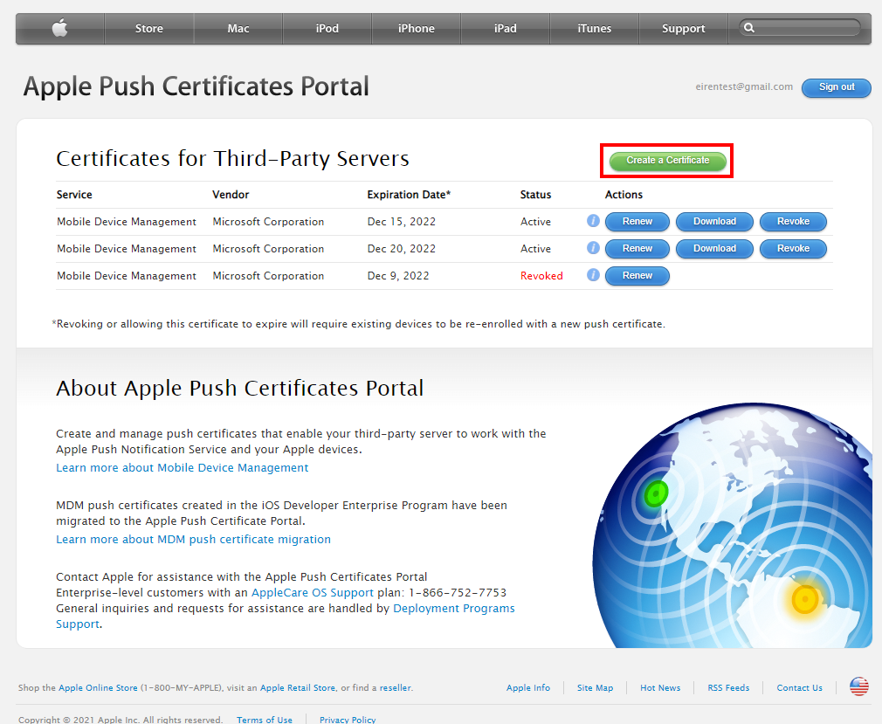The width and height of the screenshot is (882, 724).
Task: Sign out of the portal
Action: 837,87
